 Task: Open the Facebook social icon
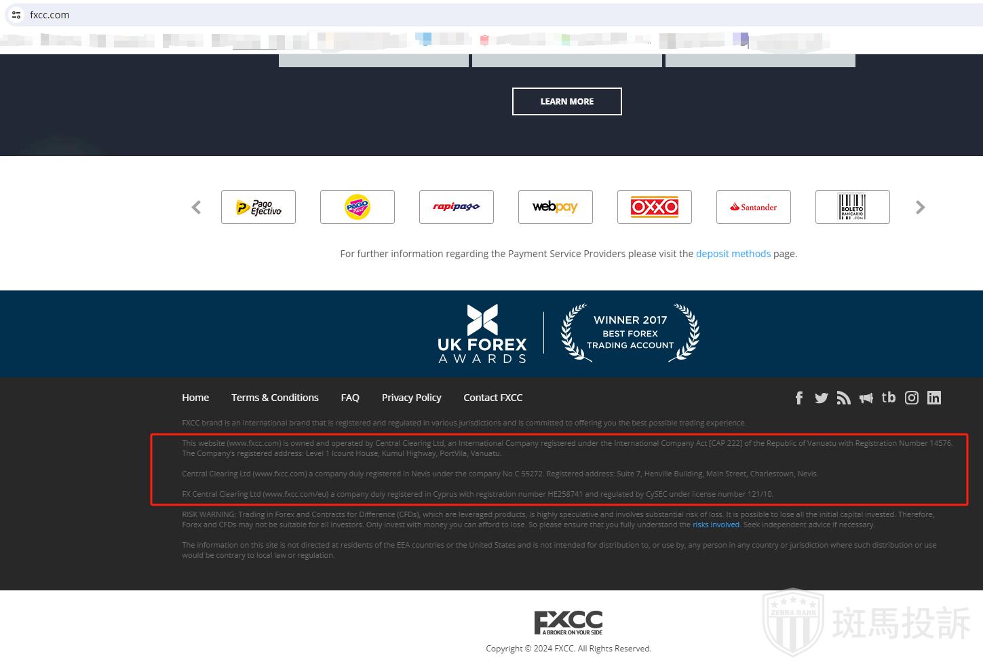click(798, 398)
